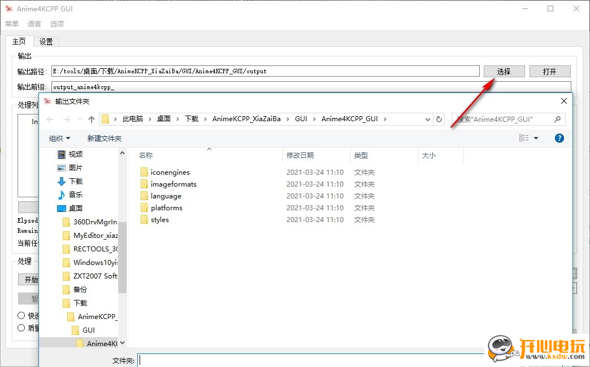The image size is (590, 367).
Task: Expand chevron after 桌面 in breadcrumb
Action: [177, 119]
